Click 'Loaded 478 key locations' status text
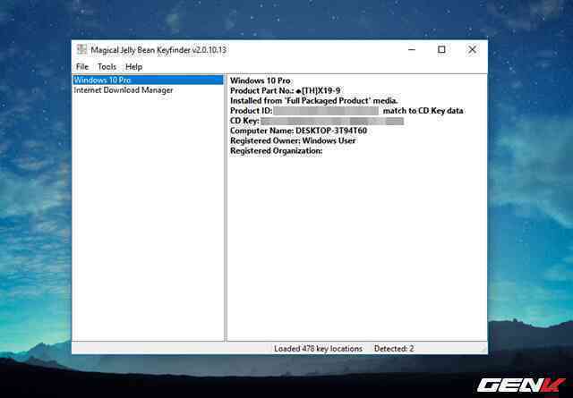This screenshot has width=573, height=398. [319, 349]
